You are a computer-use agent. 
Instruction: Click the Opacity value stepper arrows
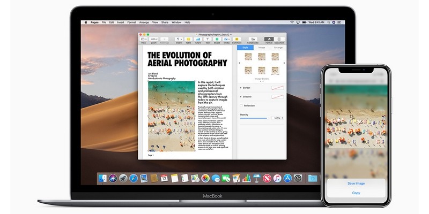283,118
